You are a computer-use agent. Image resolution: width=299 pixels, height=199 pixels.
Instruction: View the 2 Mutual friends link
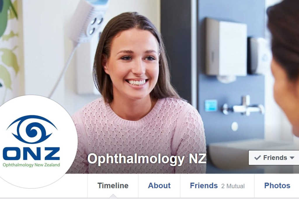point(233,186)
